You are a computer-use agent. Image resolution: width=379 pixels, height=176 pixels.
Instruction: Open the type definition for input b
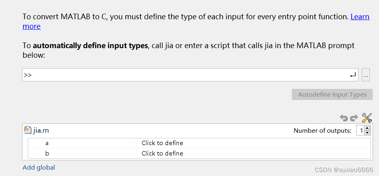click(x=162, y=154)
